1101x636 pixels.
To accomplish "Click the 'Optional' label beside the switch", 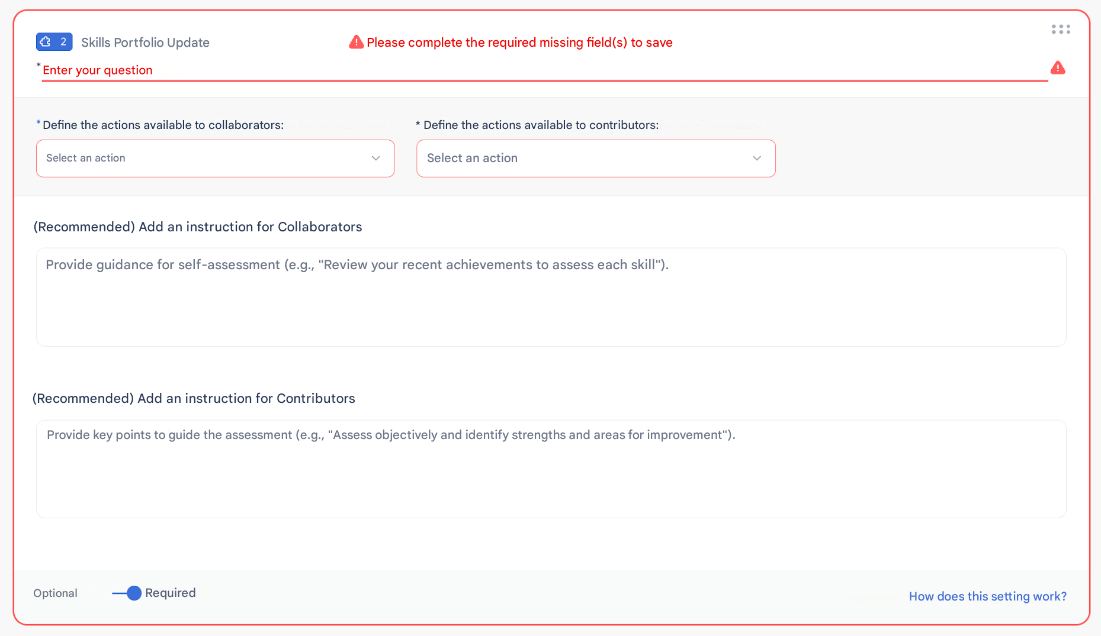I will pyautogui.click(x=55, y=593).
